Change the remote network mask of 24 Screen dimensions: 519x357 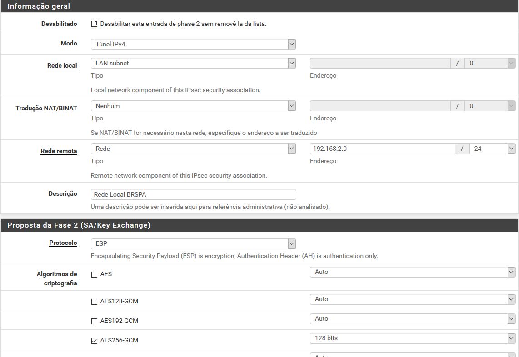[492, 149]
